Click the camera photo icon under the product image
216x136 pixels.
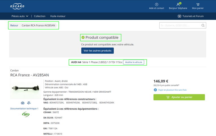(x=23, y=103)
